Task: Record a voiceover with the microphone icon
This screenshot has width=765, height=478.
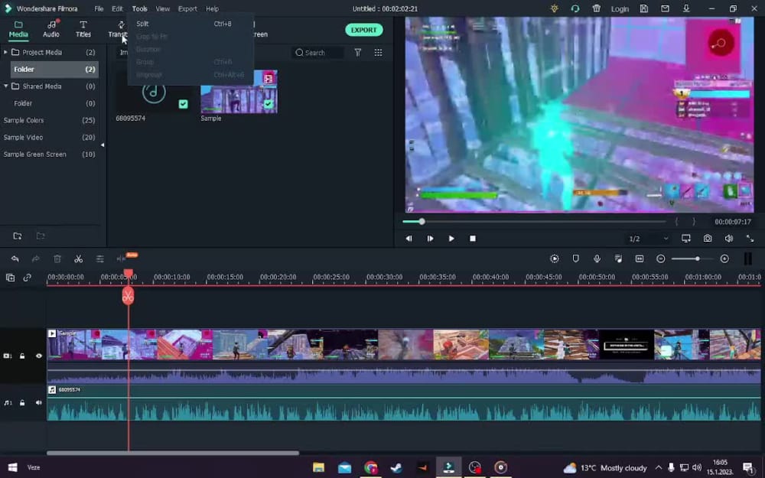Action: 597,259
